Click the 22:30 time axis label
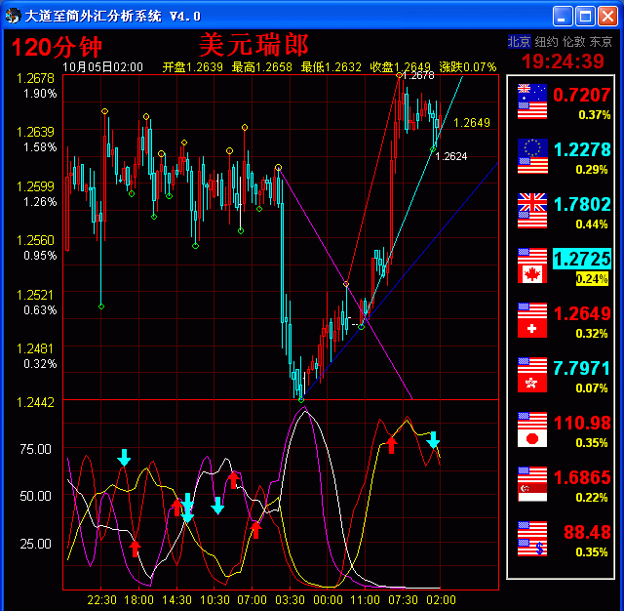This screenshot has width=624, height=611. [x=101, y=599]
